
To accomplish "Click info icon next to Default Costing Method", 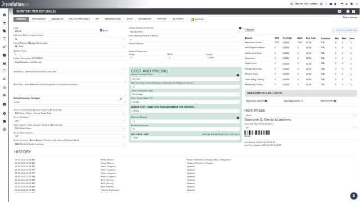I will [238, 75].
